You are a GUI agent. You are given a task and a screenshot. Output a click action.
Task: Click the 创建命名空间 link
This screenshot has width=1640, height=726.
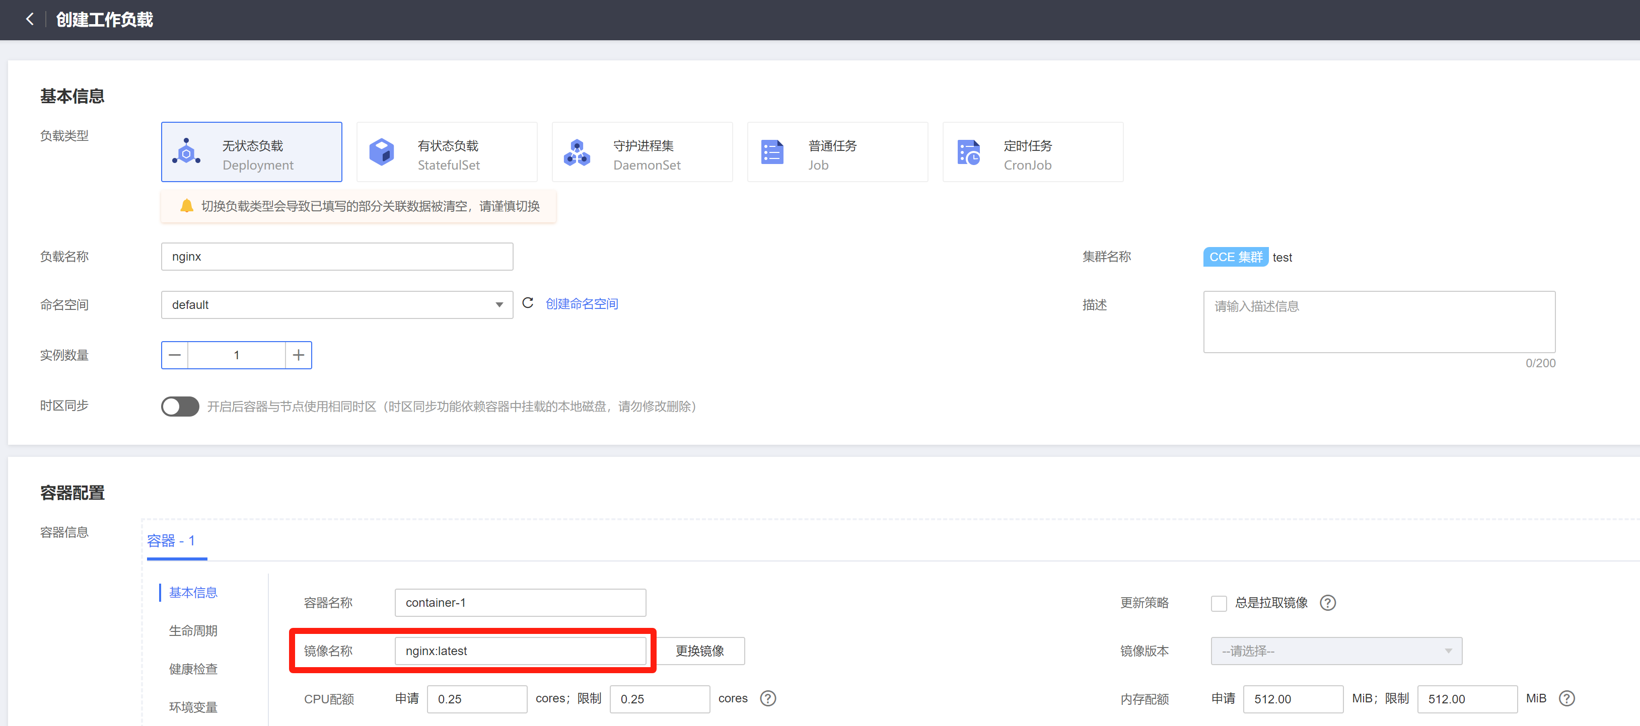(x=581, y=303)
